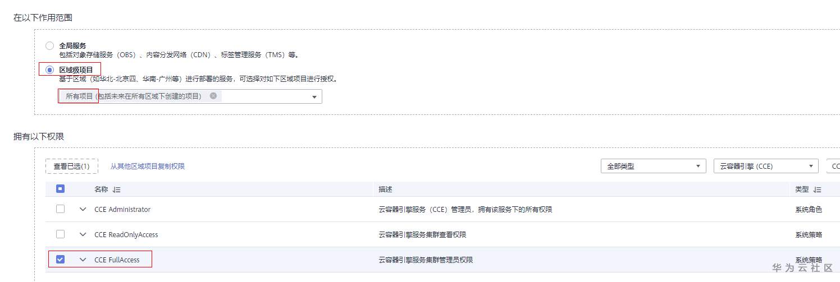Click the 查看已选(1) button
The width and height of the screenshot is (840, 282).
pyautogui.click(x=72, y=166)
